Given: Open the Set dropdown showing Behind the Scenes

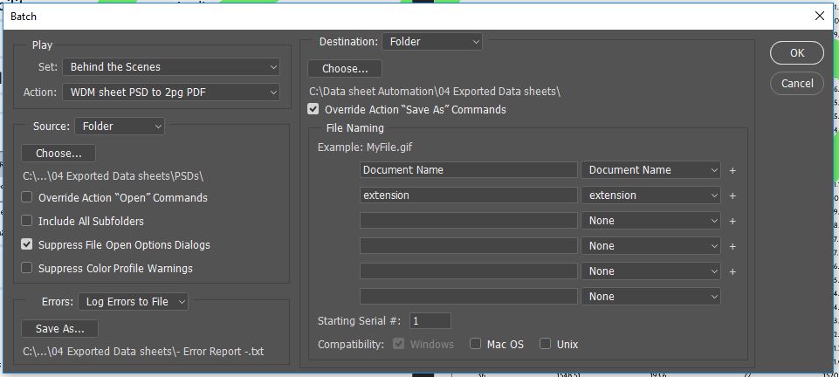Looking at the screenshot, I should pyautogui.click(x=171, y=67).
